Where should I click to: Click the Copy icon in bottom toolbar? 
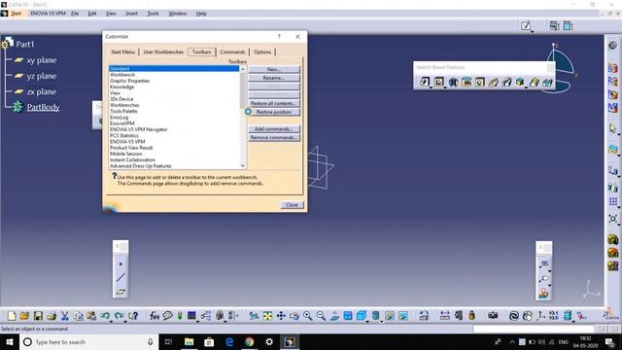[x=78, y=316]
